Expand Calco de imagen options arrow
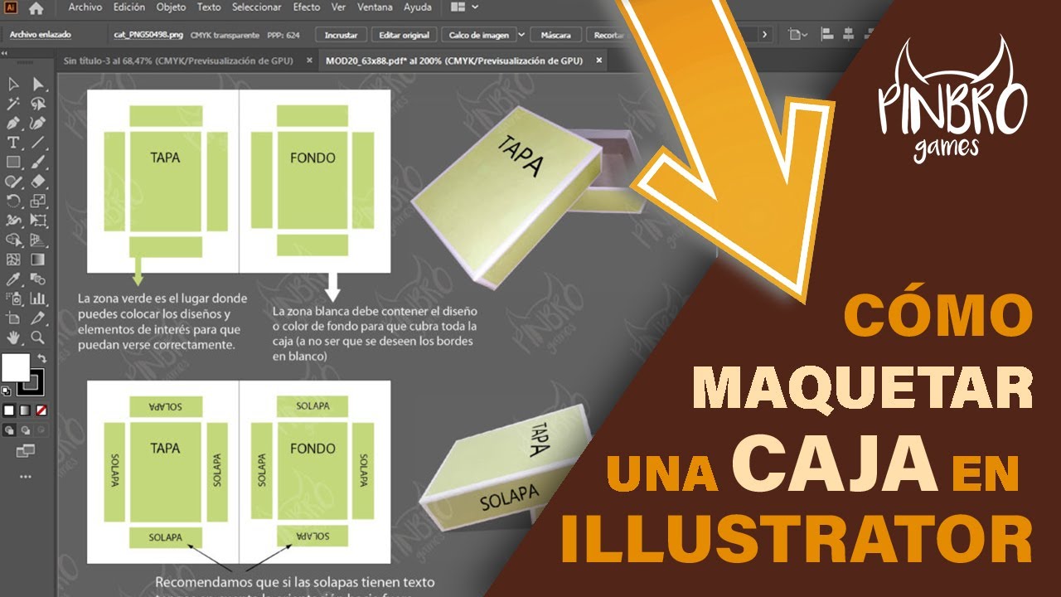Screen dimensions: 1061x597 [x=521, y=35]
